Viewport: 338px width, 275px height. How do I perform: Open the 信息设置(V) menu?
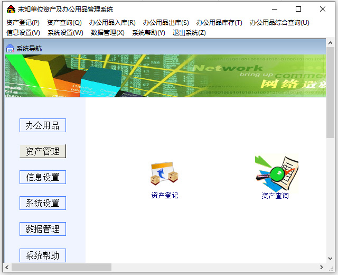click(23, 33)
